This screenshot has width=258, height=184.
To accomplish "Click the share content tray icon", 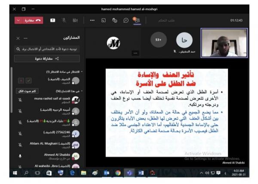I will (52, 20).
